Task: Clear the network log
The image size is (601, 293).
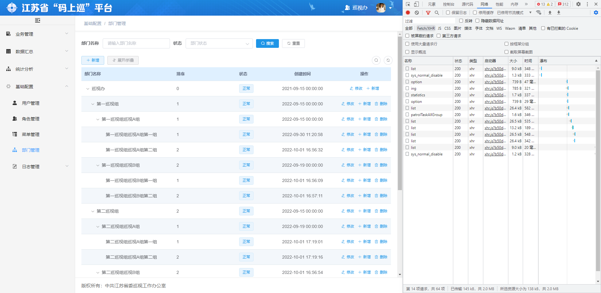Action: coord(417,13)
